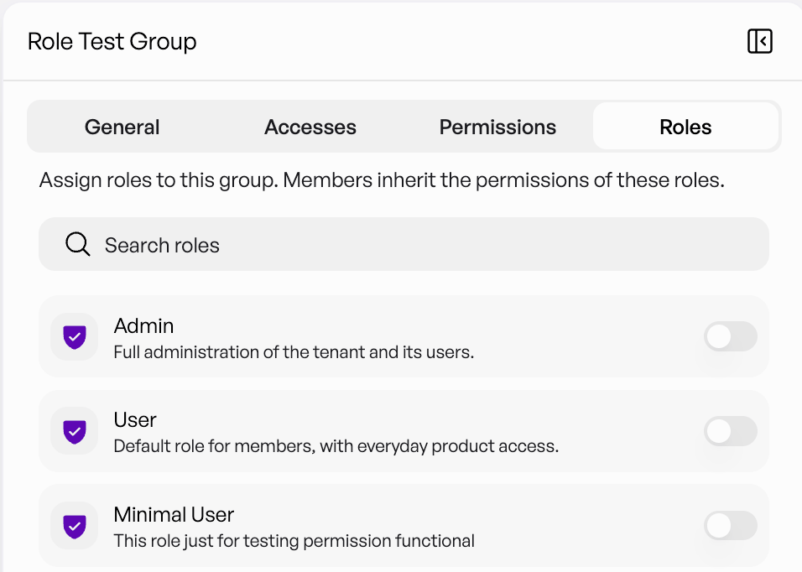Click the Role Test Group heading
The width and height of the screenshot is (802, 572).
pyautogui.click(x=112, y=41)
